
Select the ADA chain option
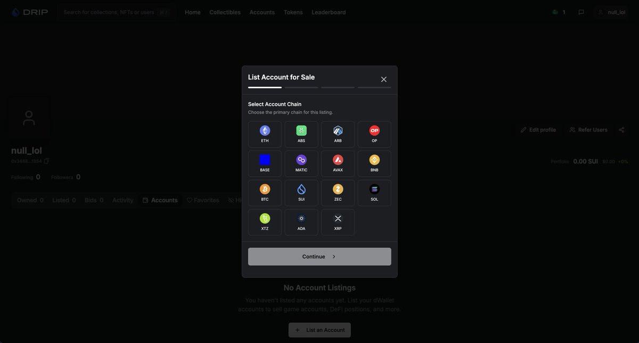(x=301, y=222)
